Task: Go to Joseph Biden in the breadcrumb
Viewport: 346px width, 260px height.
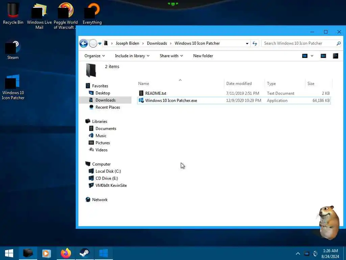Action: point(127,43)
